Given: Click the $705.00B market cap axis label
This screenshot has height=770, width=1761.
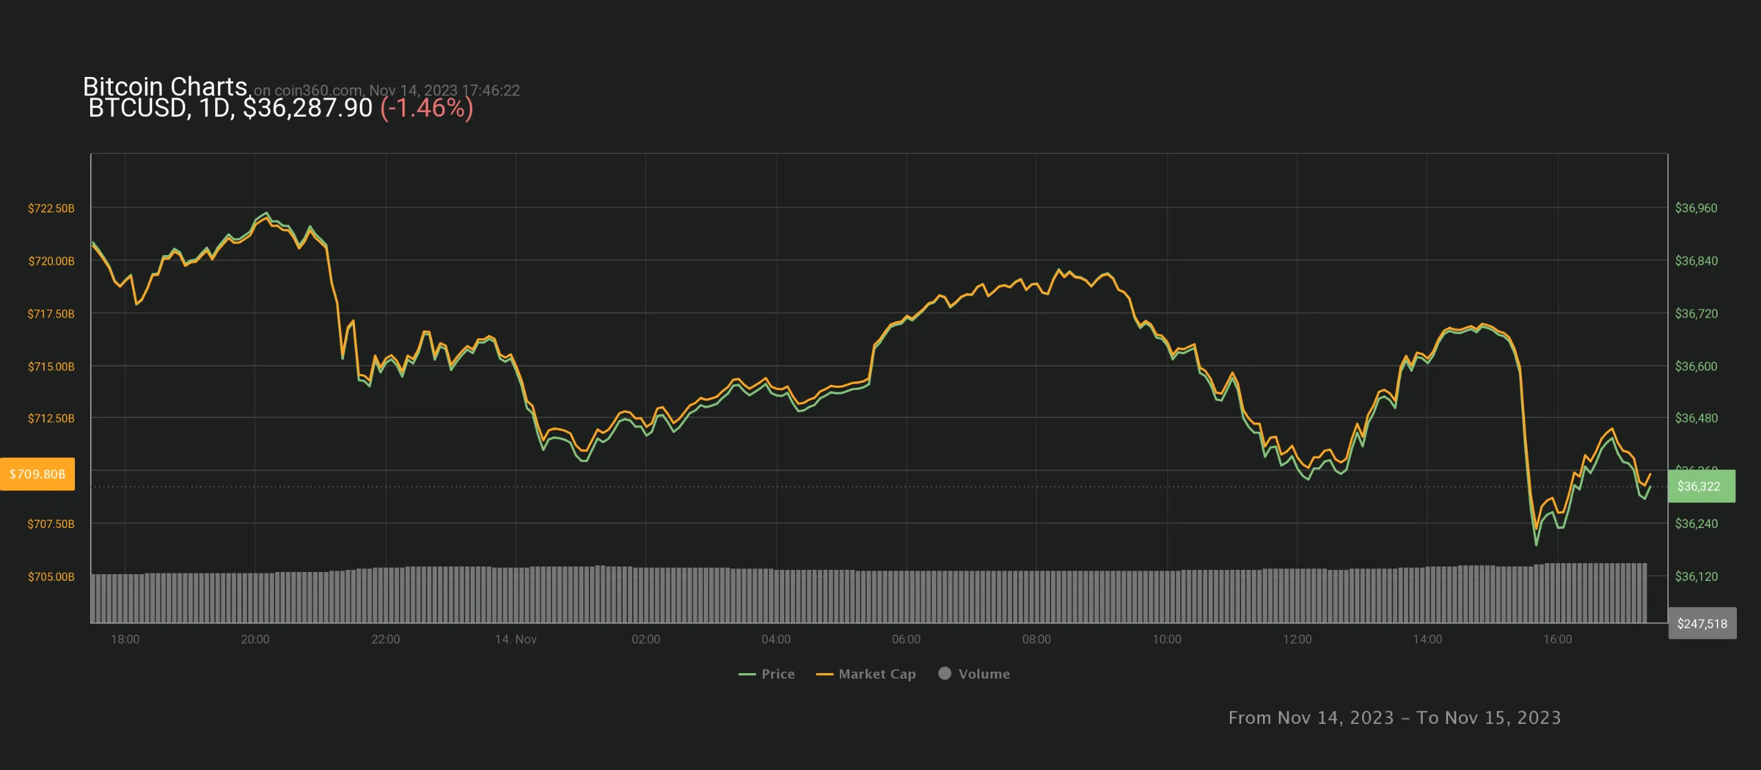Looking at the screenshot, I should pyautogui.click(x=51, y=576).
